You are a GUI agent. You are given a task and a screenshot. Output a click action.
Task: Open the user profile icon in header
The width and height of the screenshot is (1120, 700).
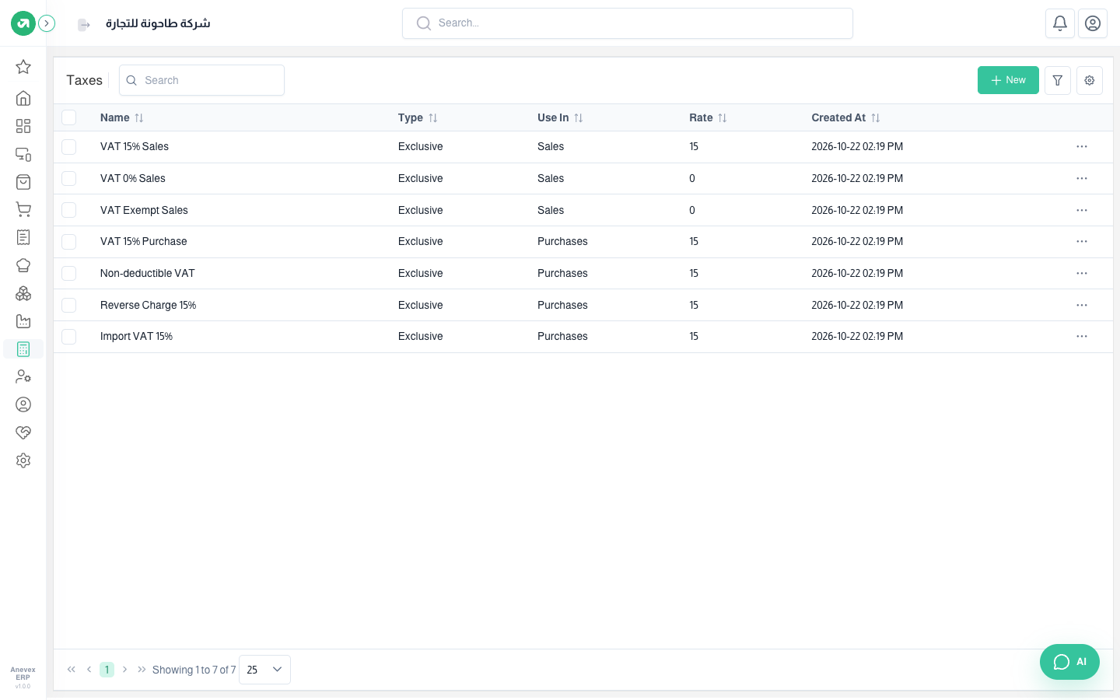tap(1093, 23)
